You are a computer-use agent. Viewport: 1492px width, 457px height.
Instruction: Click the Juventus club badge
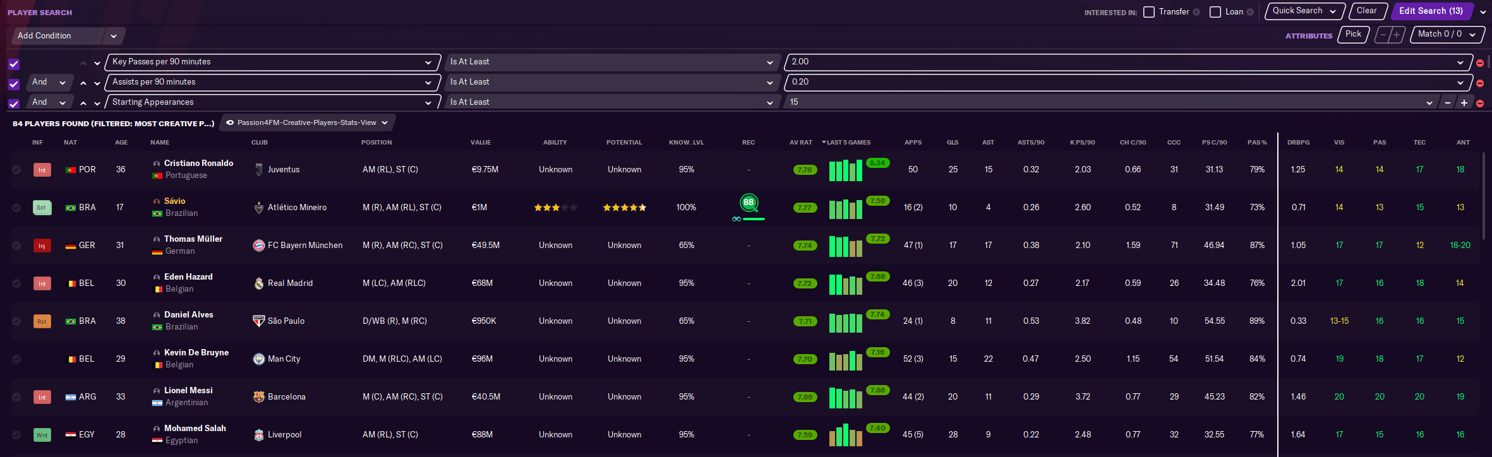pyautogui.click(x=259, y=170)
